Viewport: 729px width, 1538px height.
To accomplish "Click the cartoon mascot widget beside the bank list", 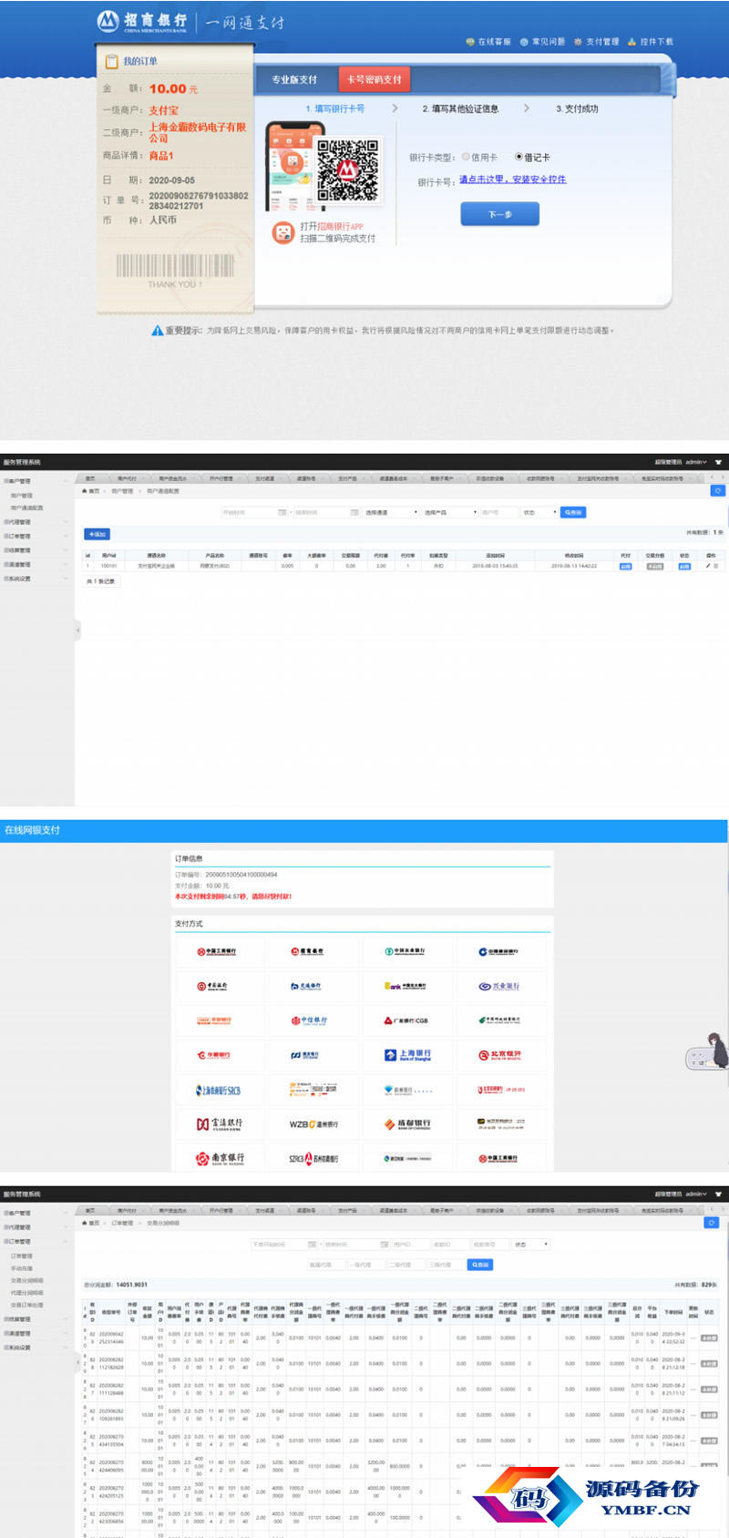I will [708, 1052].
